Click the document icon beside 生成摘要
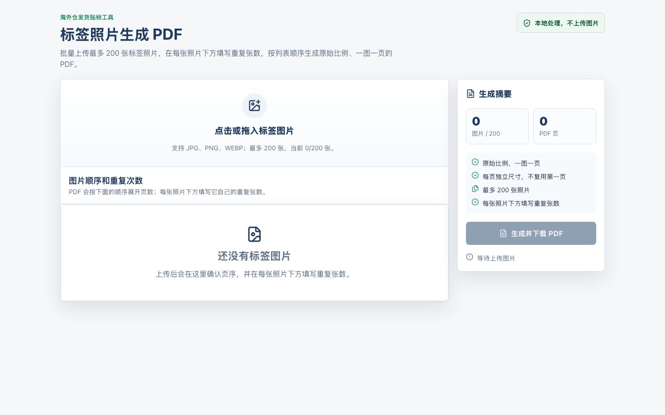This screenshot has height=415, width=665. pyautogui.click(x=471, y=94)
